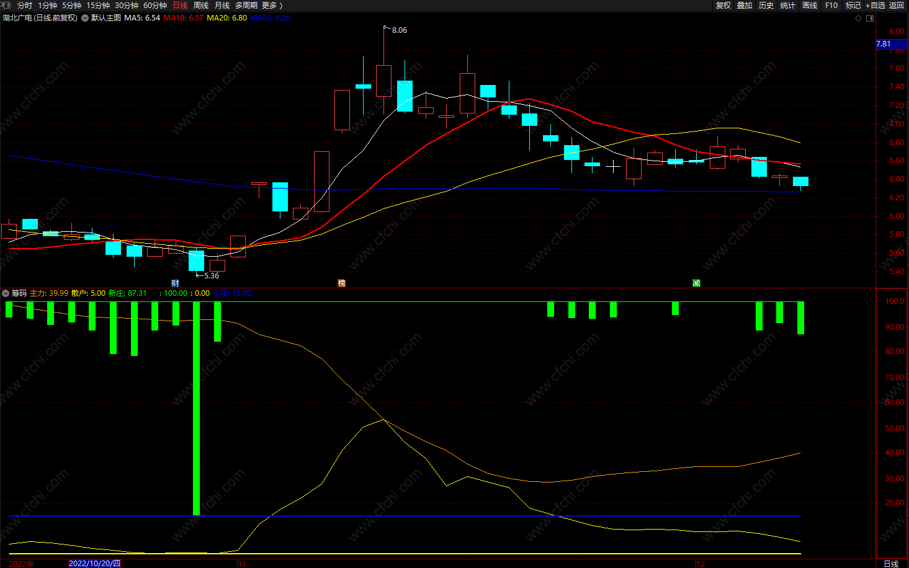The width and height of the screenshot is (909, 568).
Task: Click the 统计 statistics button
Action: pos(788,6)
